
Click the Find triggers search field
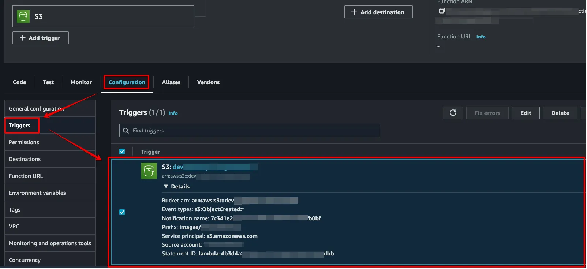tap(250, 131)
